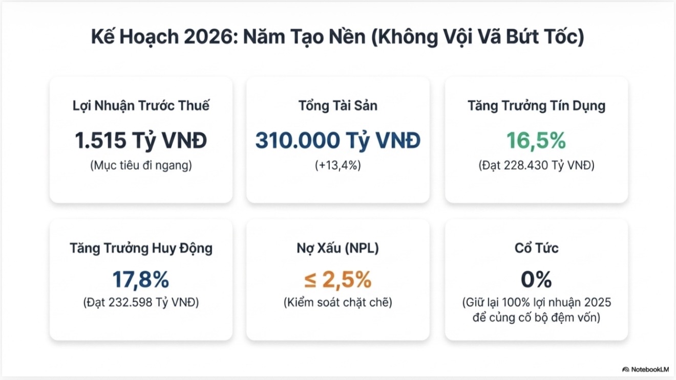Open the Tăng Trưởng Tín Dụng card
This screenshot has height=380, width=676.
(x=536, y=140)
